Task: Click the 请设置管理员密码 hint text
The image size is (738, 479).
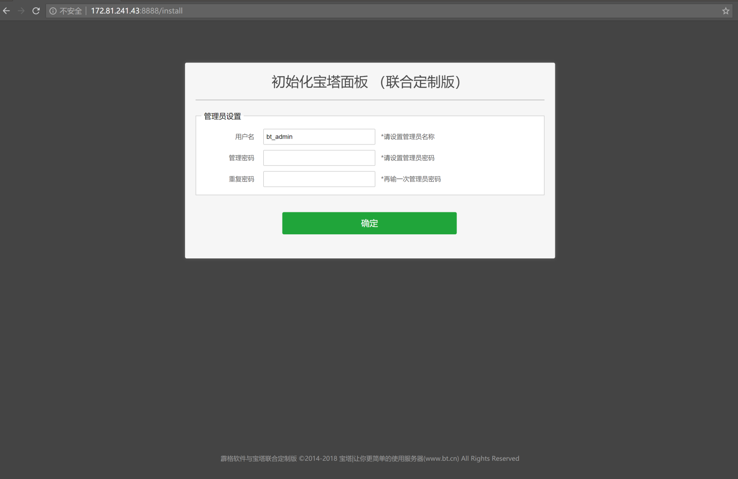Action: pos(407,158)
